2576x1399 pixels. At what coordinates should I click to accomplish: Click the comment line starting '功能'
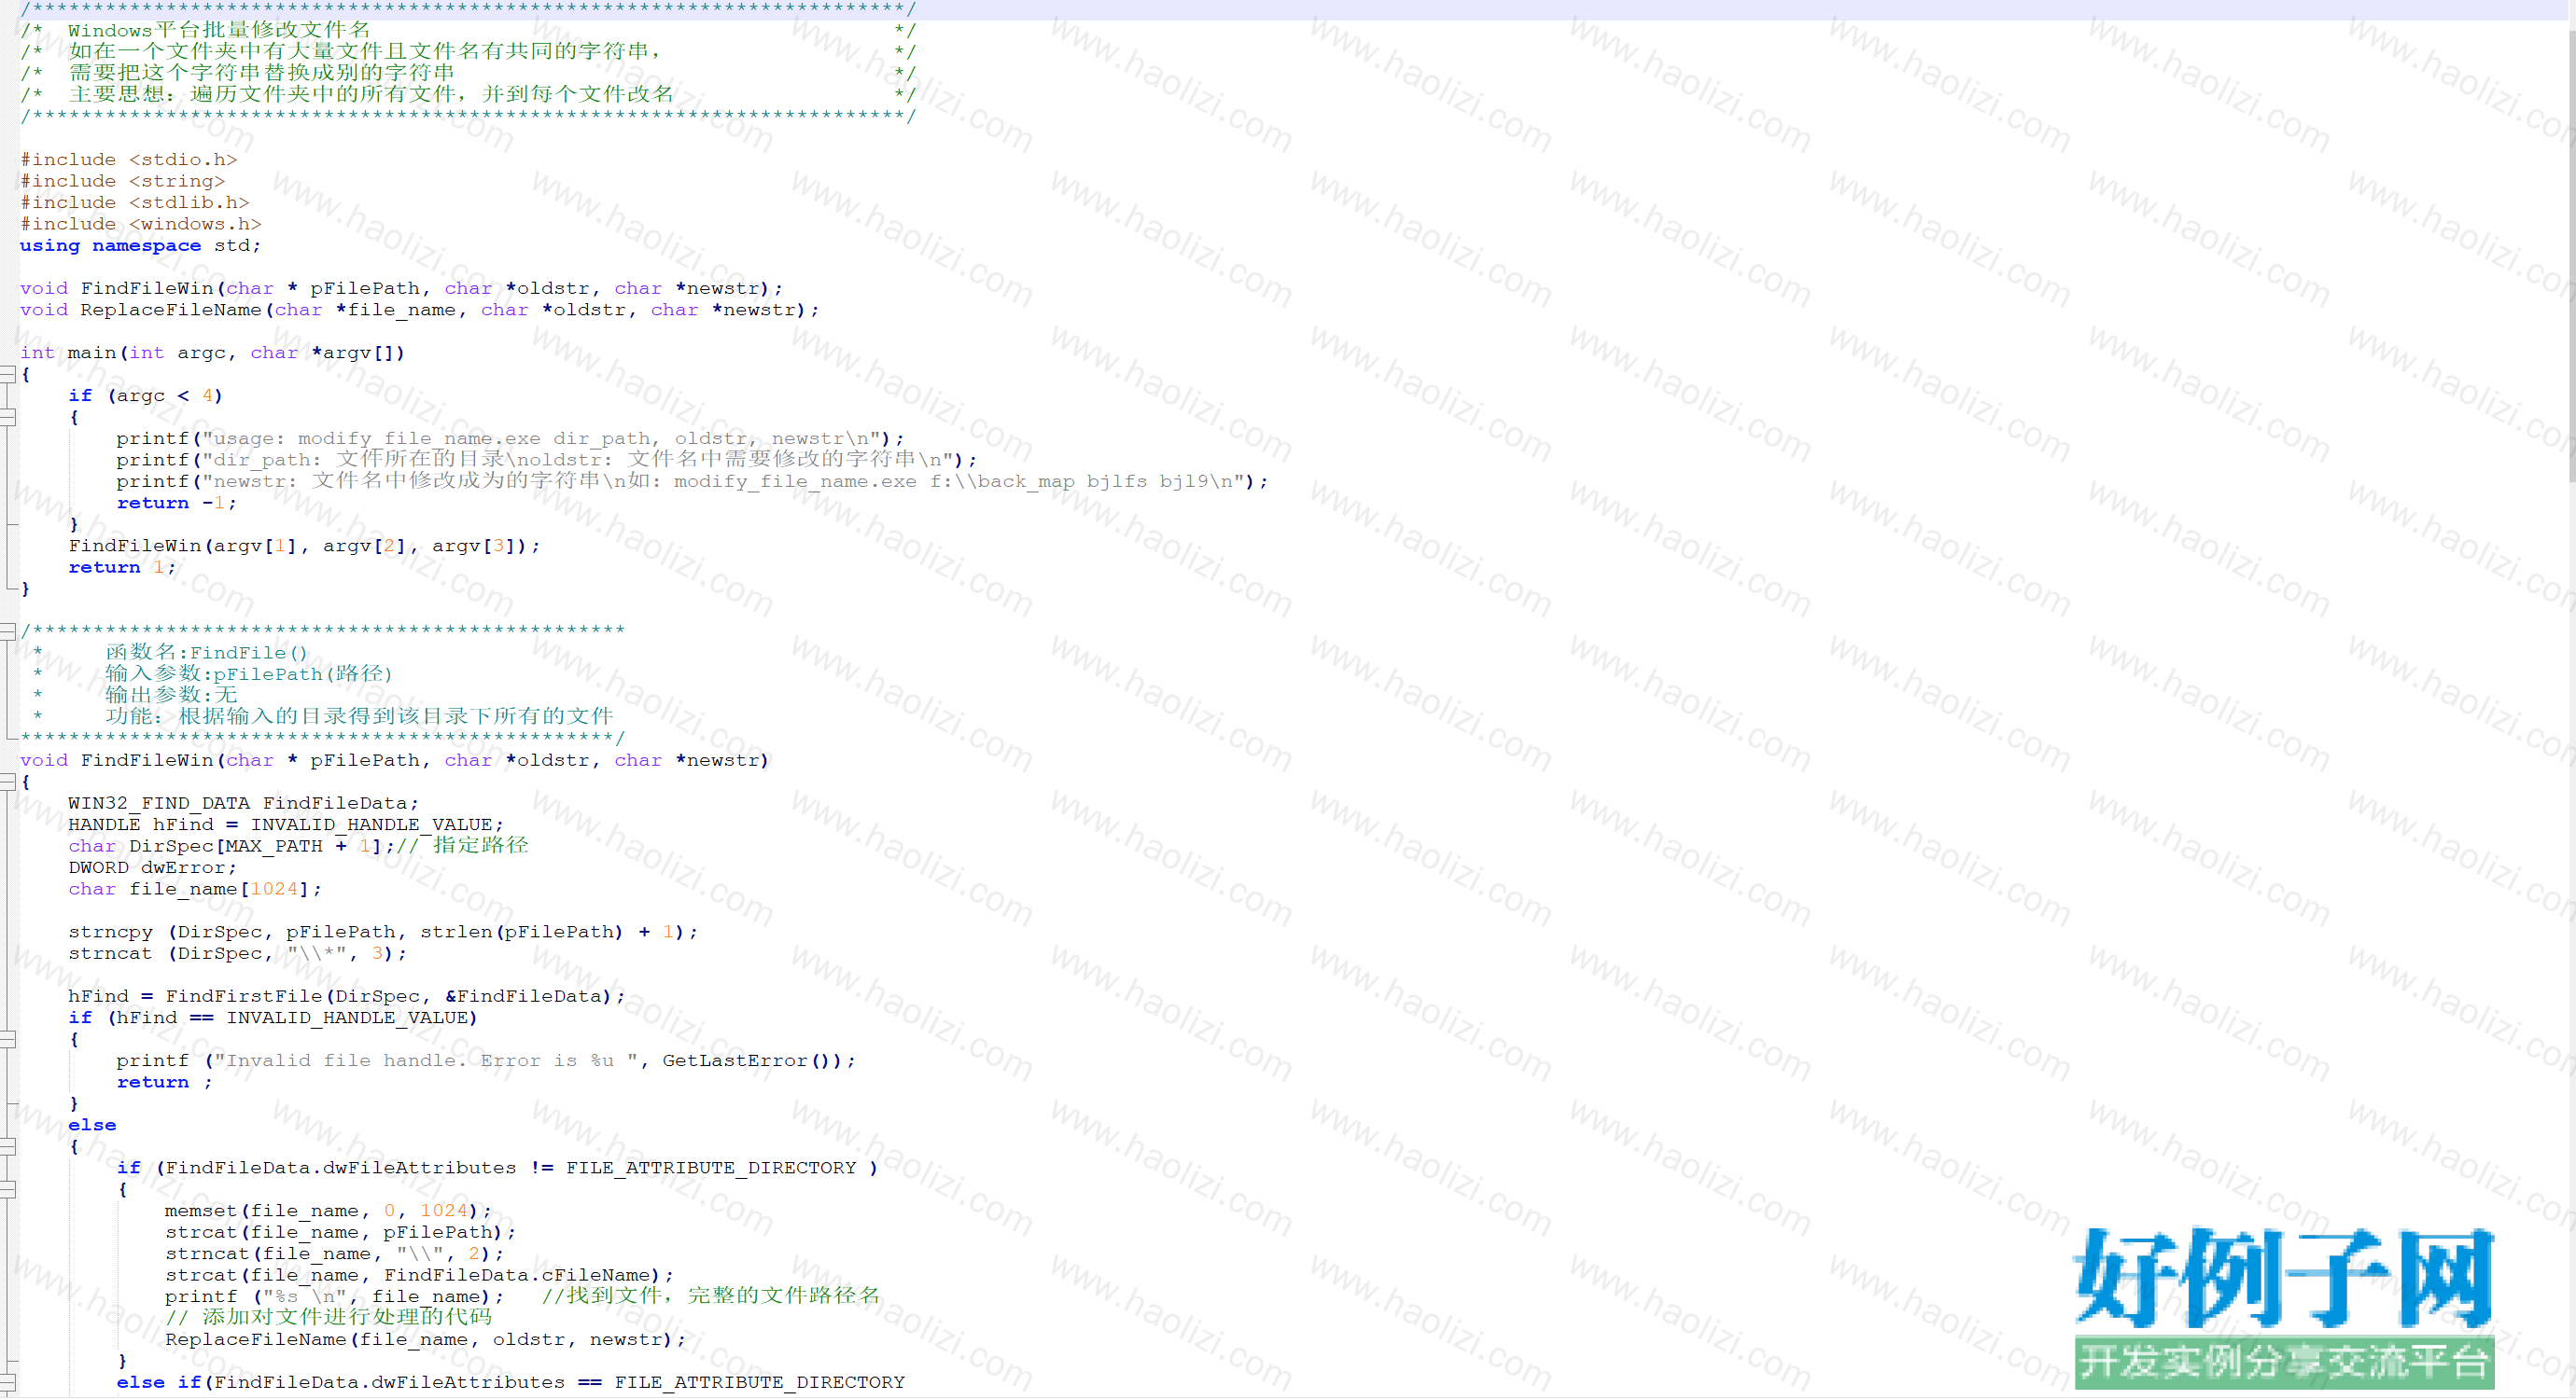(359, 716)
